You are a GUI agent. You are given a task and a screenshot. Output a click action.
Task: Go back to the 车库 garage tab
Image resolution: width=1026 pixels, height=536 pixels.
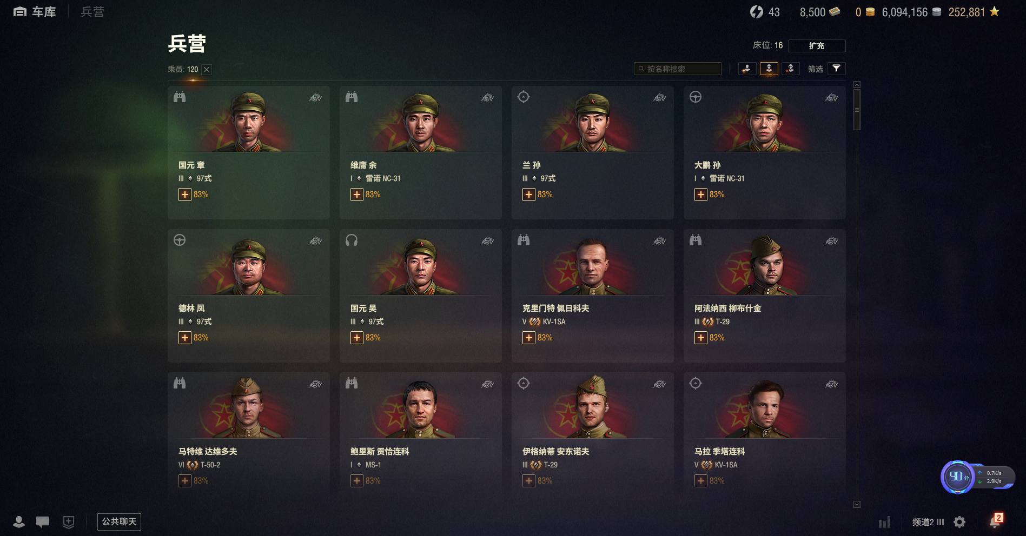35,12
